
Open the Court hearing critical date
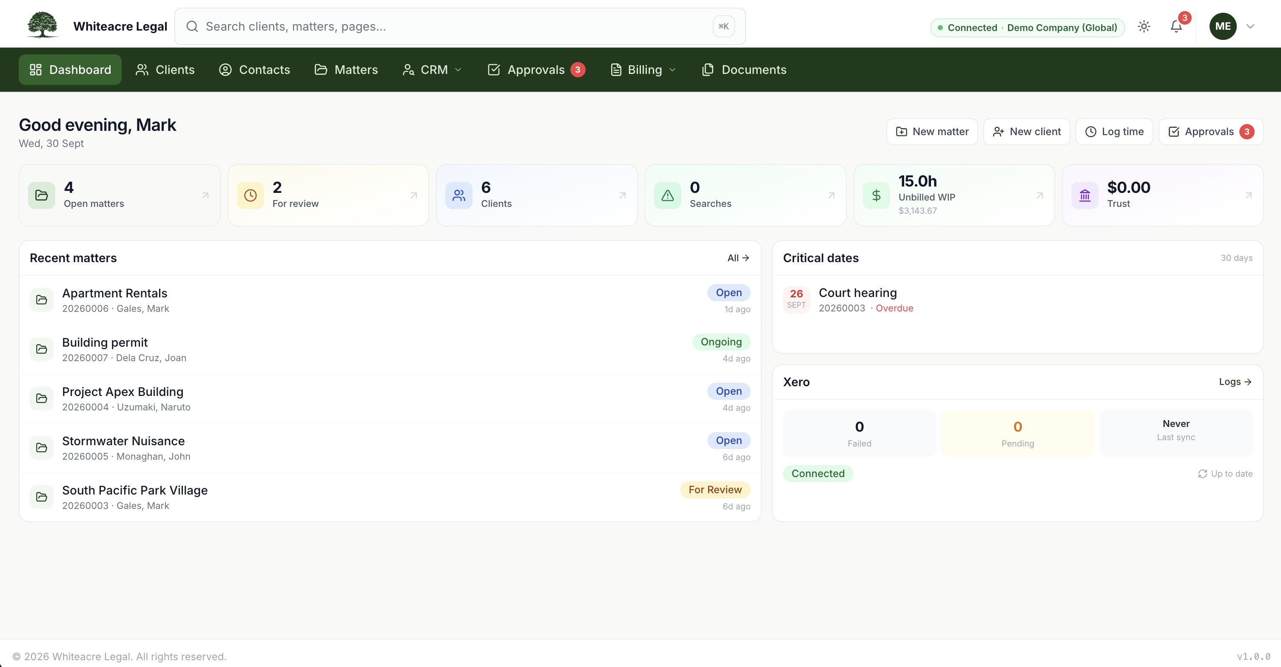click(x=1017, y=300)
